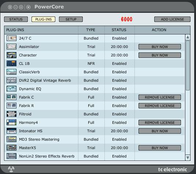Click the scrollbar up arrow
Image resolution: width=196 pixels, height=174 pixels.
[188, 37]
